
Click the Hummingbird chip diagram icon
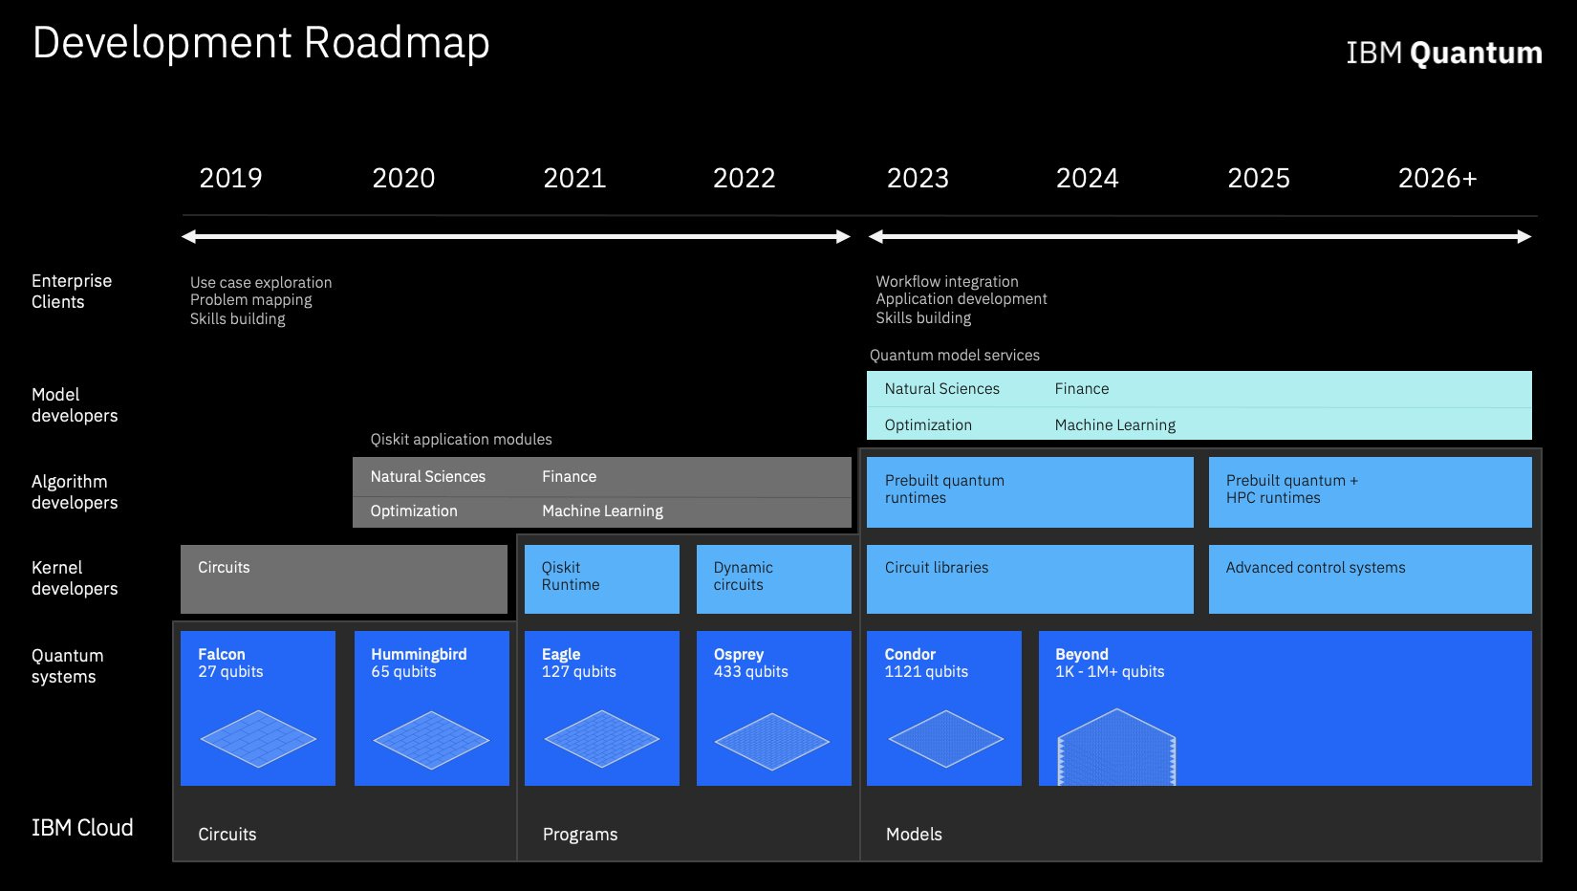pos(431,739)
